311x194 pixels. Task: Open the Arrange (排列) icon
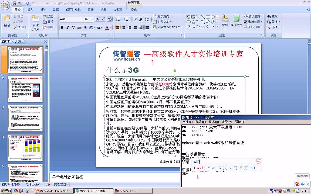click(225, 18)
